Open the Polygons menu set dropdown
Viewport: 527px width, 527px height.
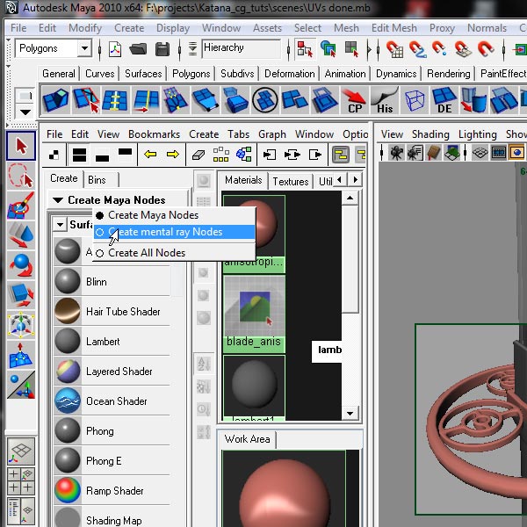coord(84,49)
